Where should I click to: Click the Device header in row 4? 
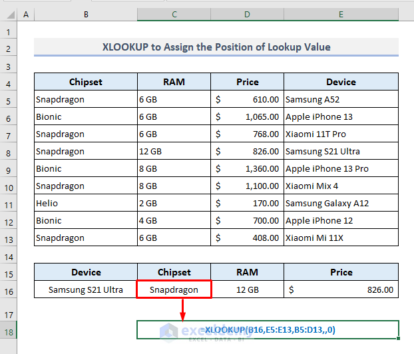(341, 82)
